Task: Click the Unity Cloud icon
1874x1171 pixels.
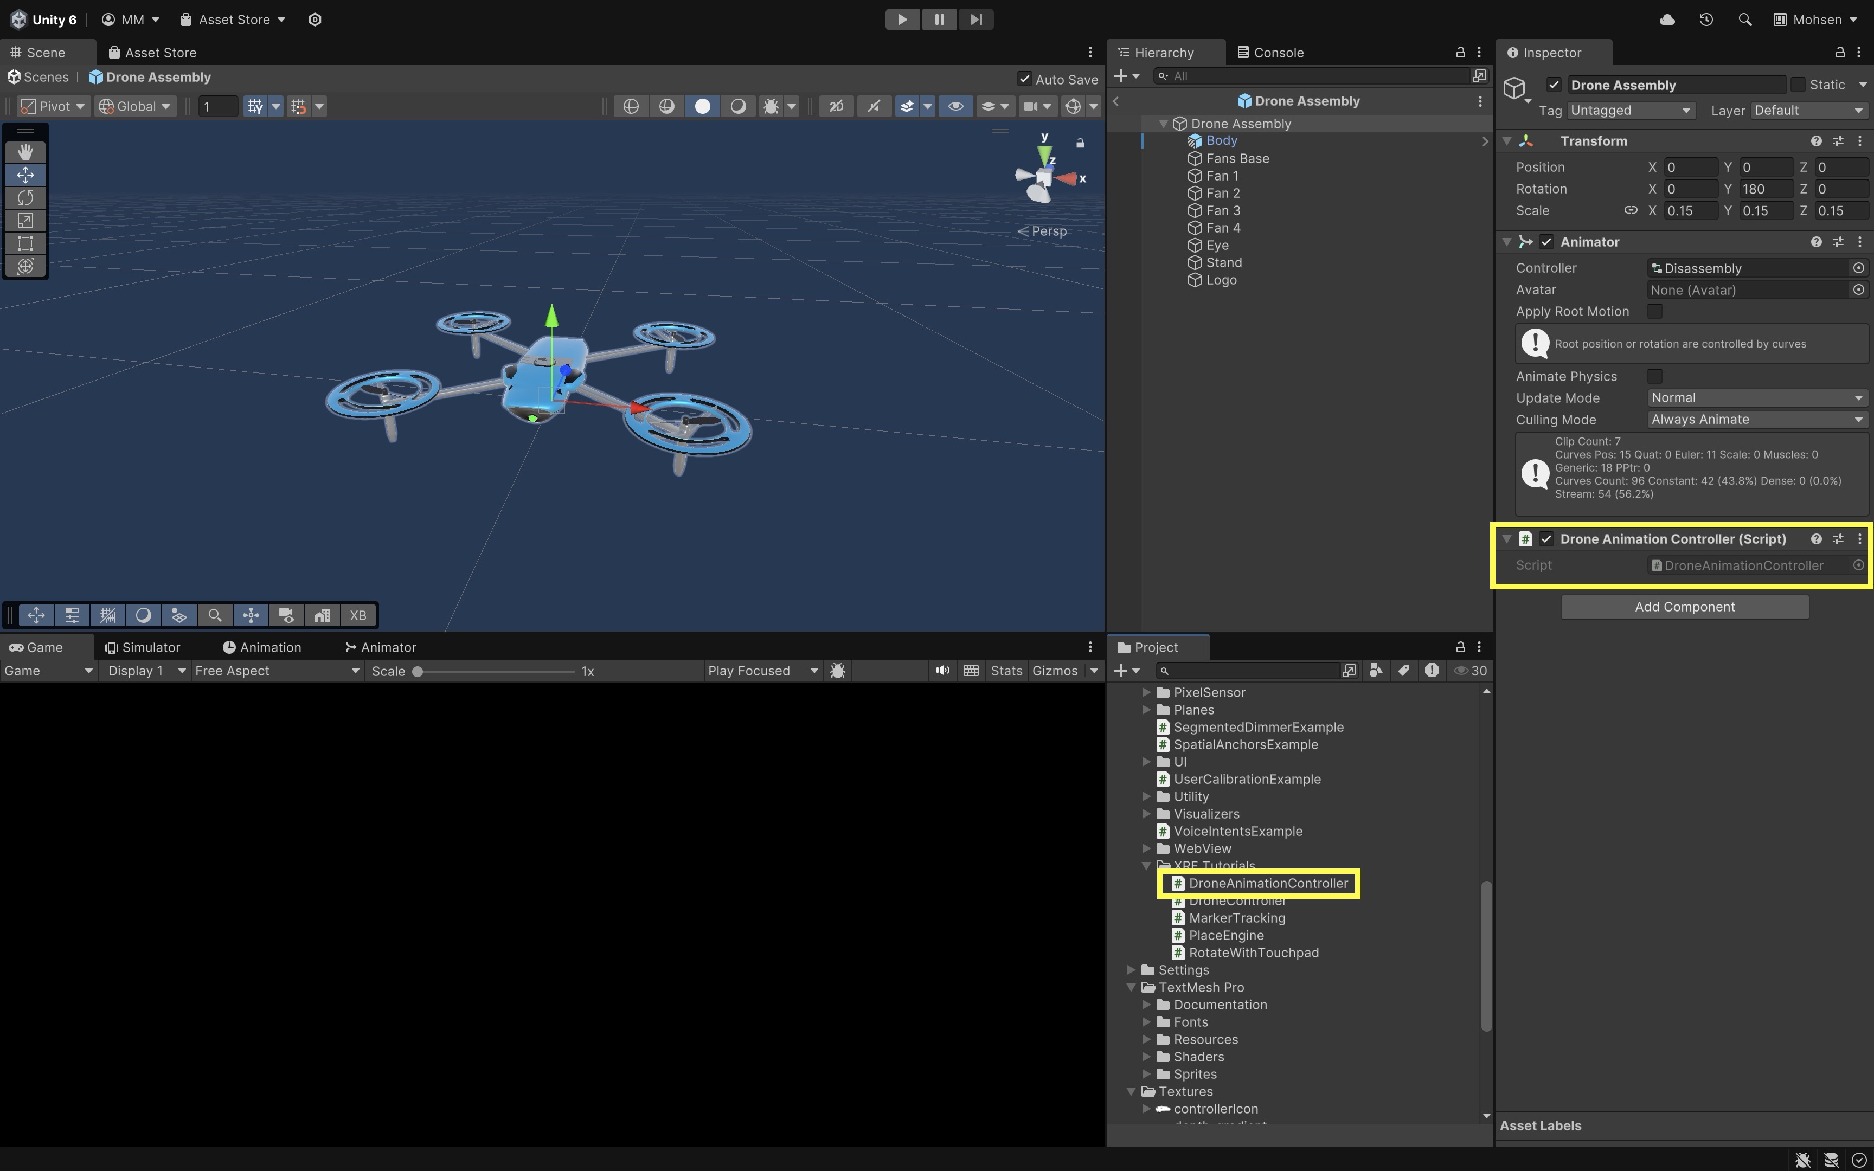Action: [x=1667, y=20]
